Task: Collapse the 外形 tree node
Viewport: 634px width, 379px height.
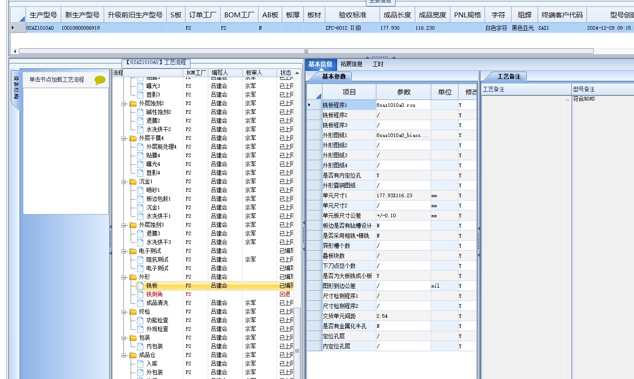Action: point(124,277)
